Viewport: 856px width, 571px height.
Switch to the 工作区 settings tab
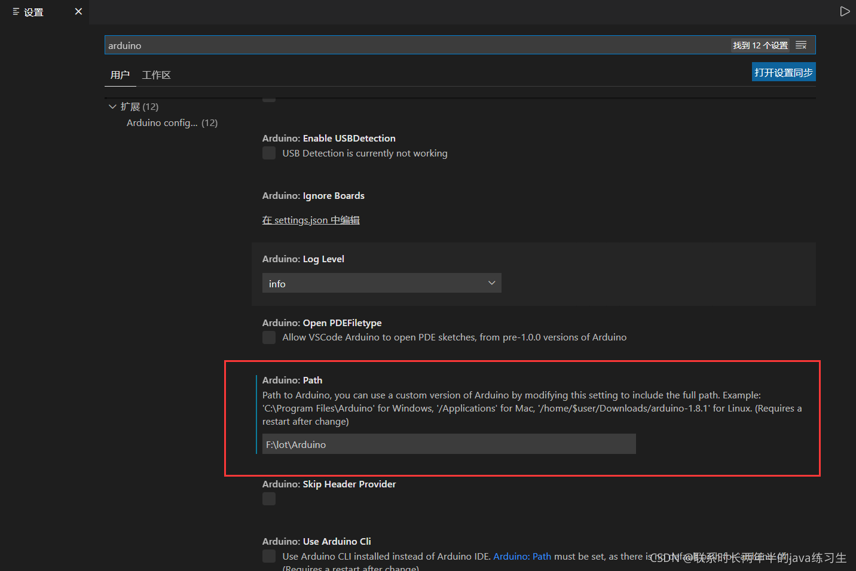point(157,75)
